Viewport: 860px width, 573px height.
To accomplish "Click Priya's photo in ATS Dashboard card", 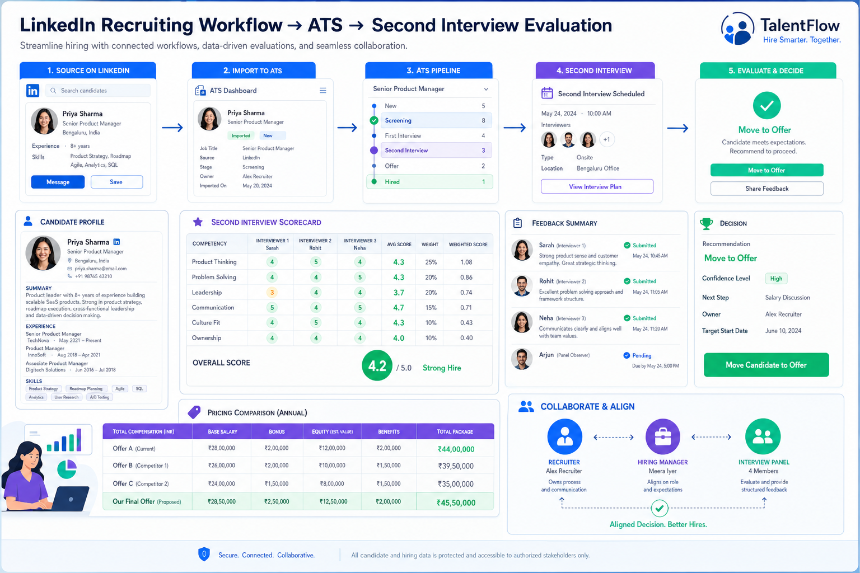I will [x=209, y=119].
